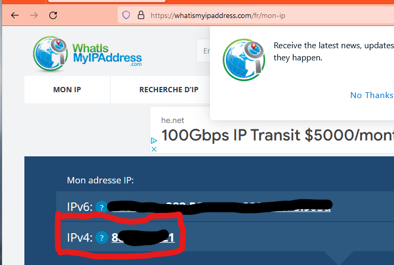
Task: Open the IPv6 question mark help icon
Action: (x=101, y=207)
